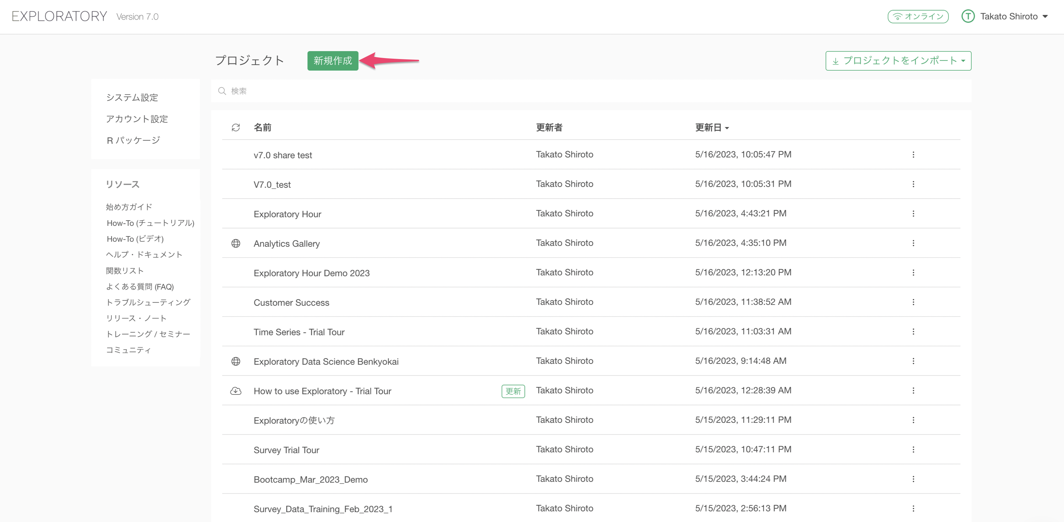
Task: Open the 始め方ガイド link
Action: coord(129,207)
